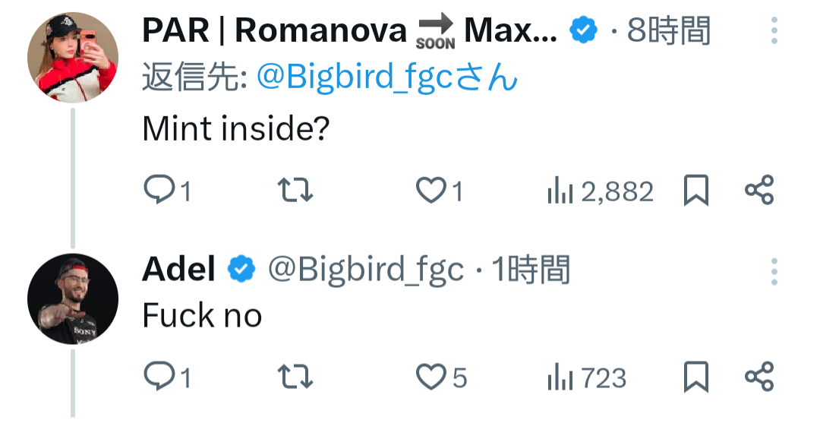Viewport: 820px width, 423px height.
Task: Open more options for Adel's tweet
Action: click(x=774, y=270)
